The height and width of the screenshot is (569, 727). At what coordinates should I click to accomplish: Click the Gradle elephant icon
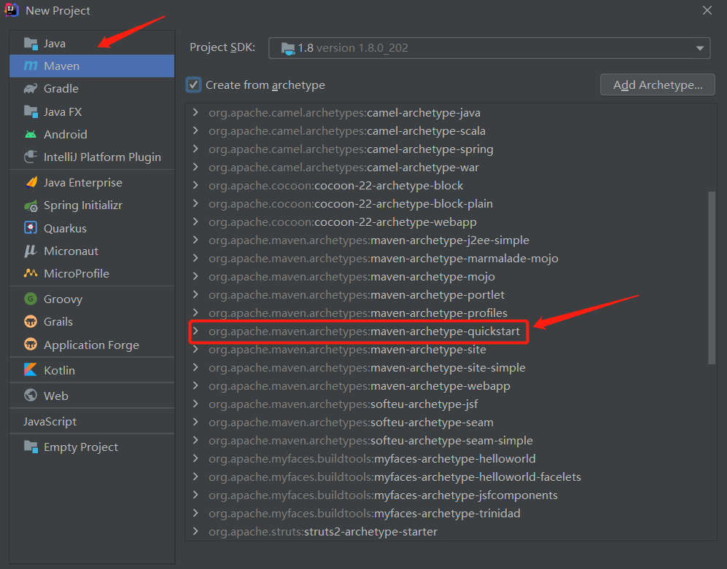point(31,88)
